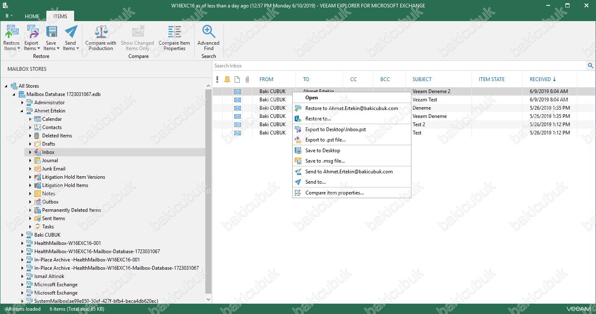Click the Contacts folder icon
The image size is (596, 314).
click(38, 127)
